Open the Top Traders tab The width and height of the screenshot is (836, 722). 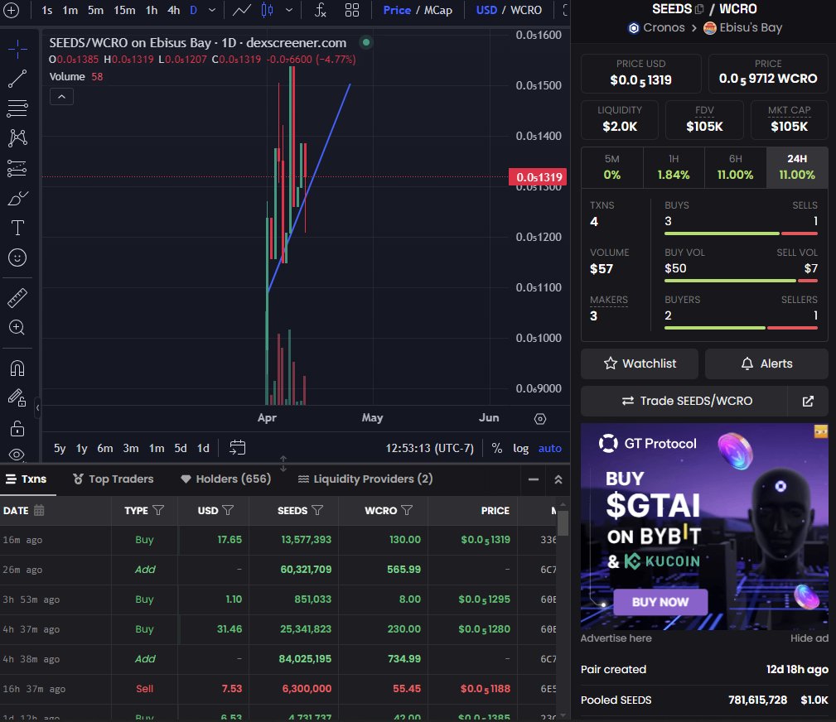coord(113,479)
